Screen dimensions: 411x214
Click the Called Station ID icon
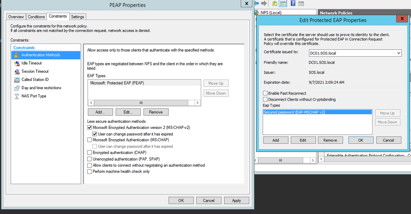[17, 80]
